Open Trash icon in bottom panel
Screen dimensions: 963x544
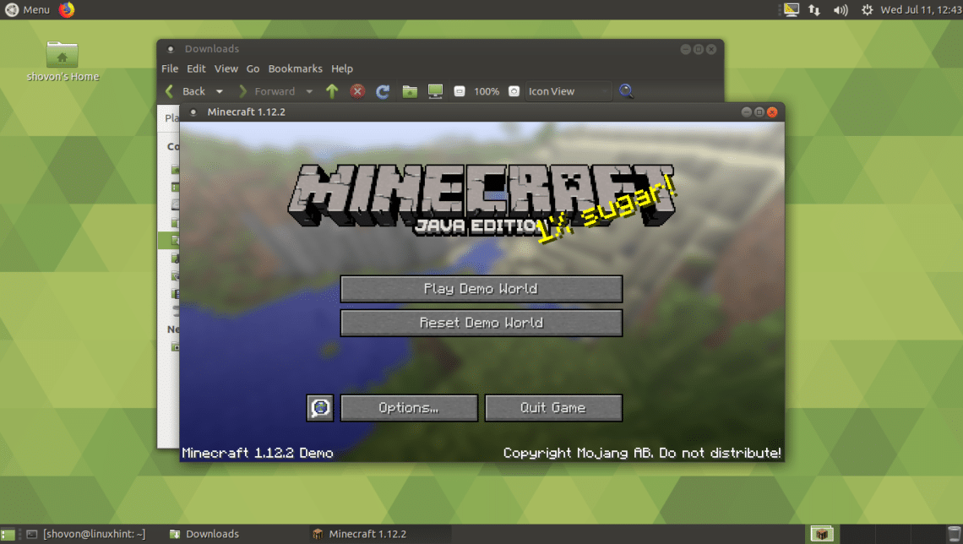coord(954,534)
